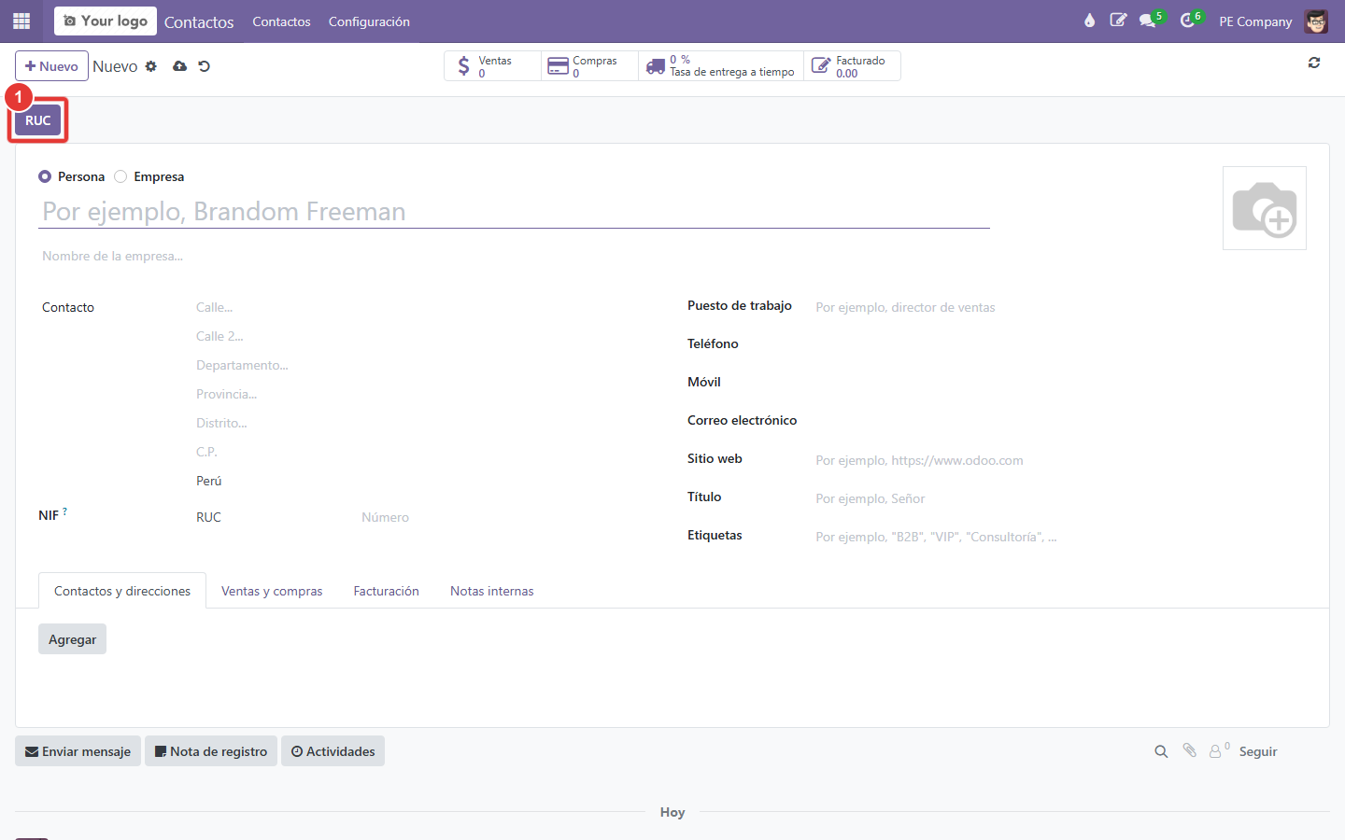
Task: Open the RUC identification type dropdown
Action: pos(271,517)
